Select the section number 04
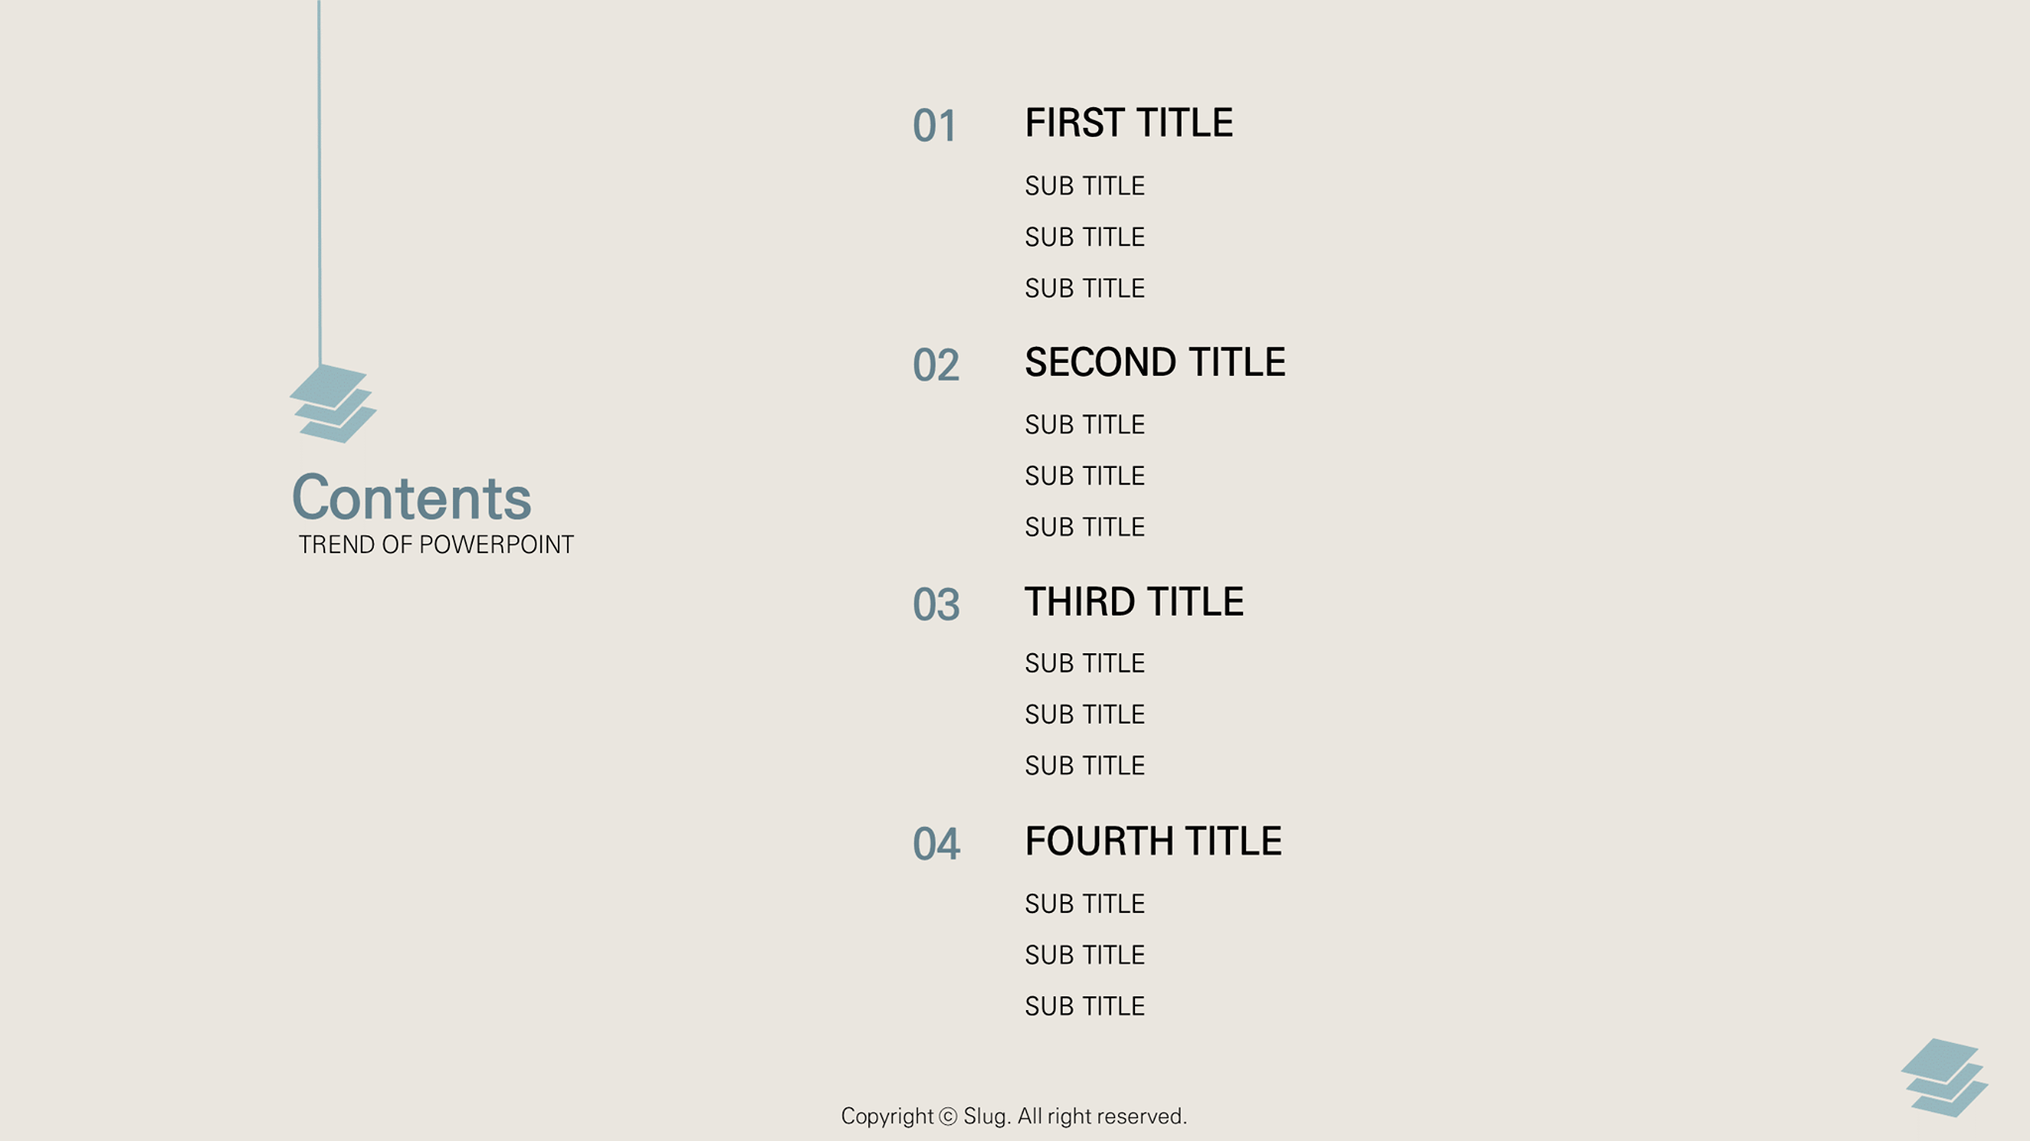The image size is (2030, 1141). pyautogui.click(x=936, y=844)
